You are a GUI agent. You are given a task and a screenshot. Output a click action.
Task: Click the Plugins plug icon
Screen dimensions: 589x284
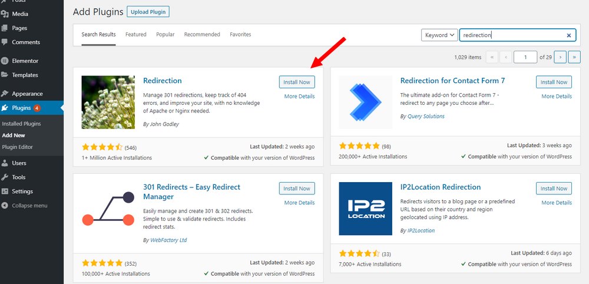5,108
